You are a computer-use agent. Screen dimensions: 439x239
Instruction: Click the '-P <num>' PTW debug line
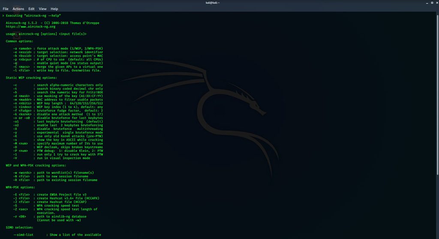58,151
